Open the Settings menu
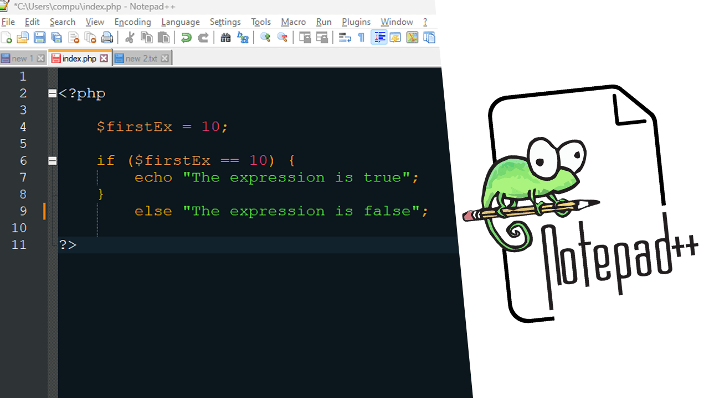The height and width of the screenshot is (398, 709). tap(225, 22)
